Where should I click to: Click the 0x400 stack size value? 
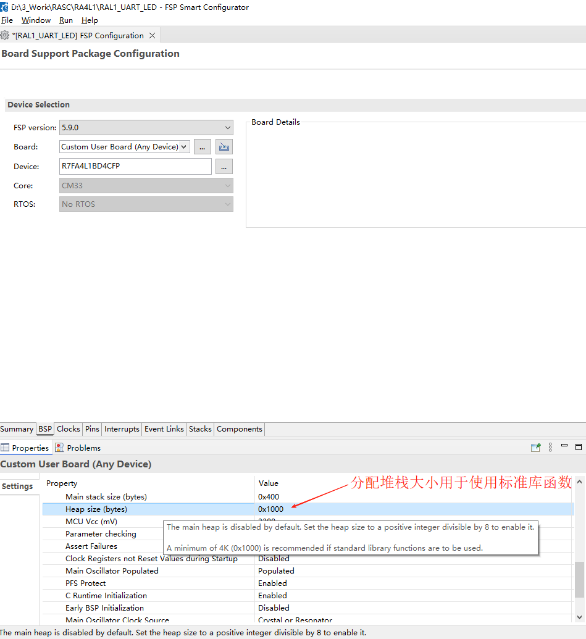[269, 497]
